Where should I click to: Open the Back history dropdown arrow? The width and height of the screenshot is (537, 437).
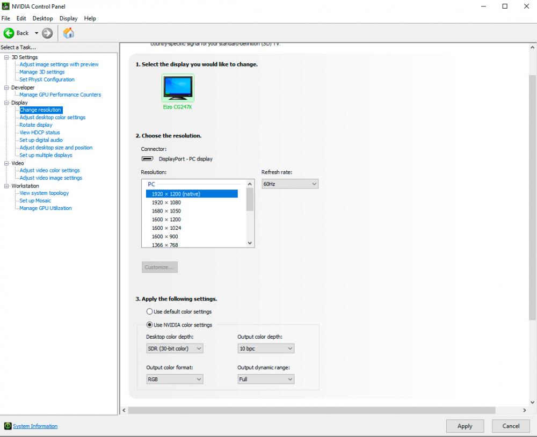tap(37, 33)
